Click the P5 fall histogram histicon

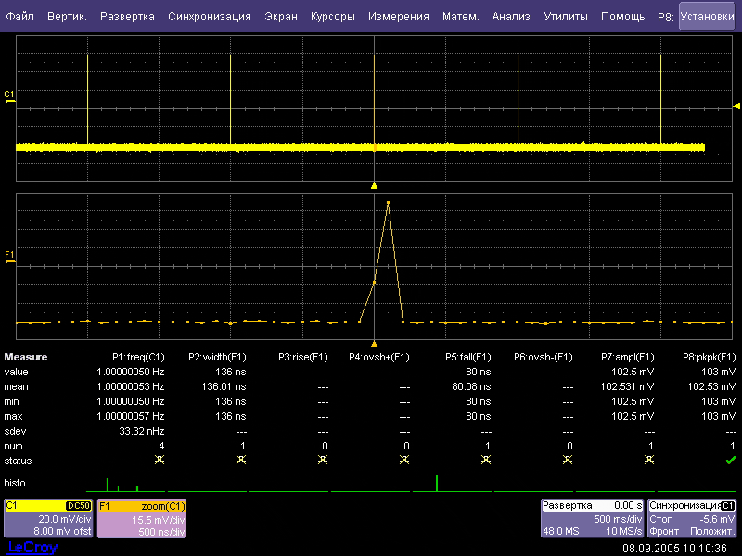point(452,484)
